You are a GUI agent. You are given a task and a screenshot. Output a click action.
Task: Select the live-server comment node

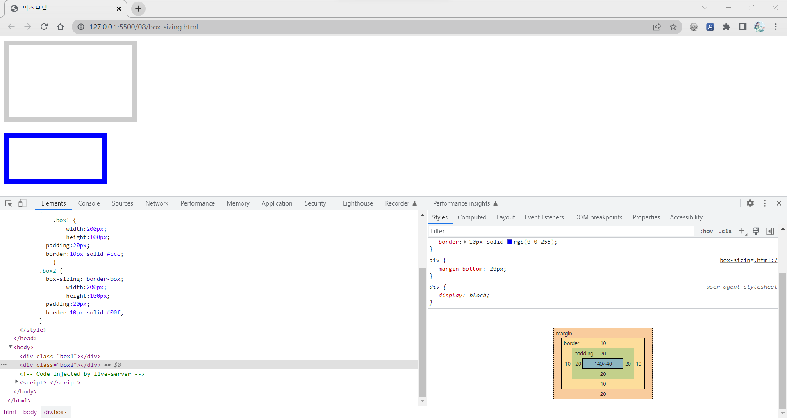(x=82, y=374)
